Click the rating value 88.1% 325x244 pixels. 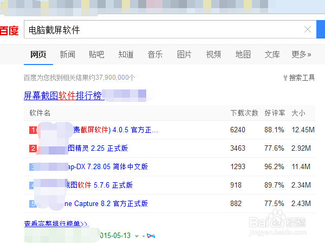(274, 130)
